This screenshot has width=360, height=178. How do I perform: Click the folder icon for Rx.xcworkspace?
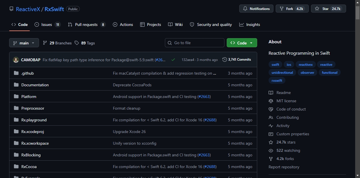[16, 143]
